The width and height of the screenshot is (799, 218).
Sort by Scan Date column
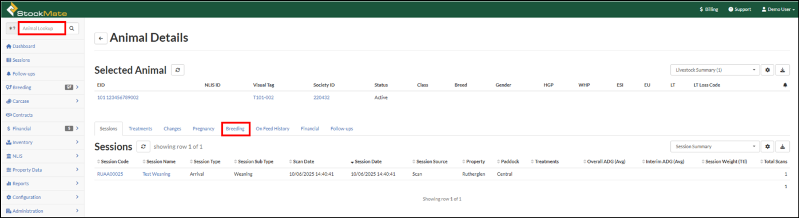pyautogui.click(x=301, y=162)
